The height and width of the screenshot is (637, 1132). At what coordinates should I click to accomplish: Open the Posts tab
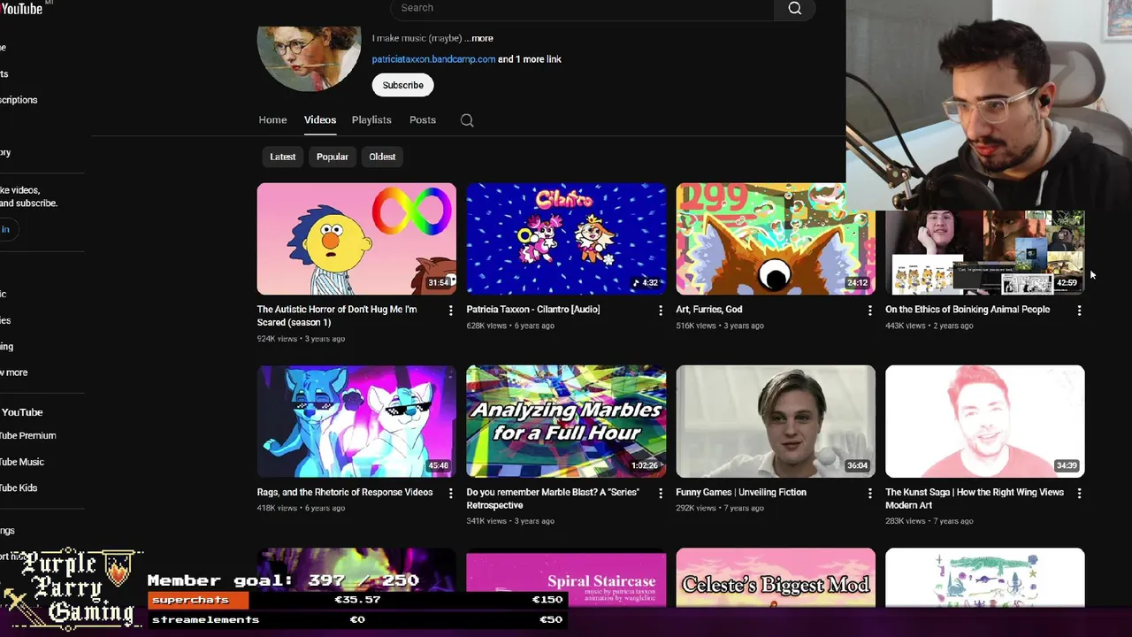pyautogui.click(x=423, y=120)
